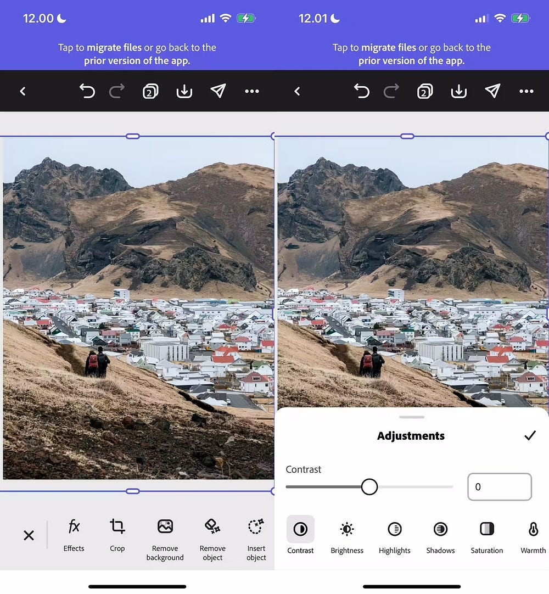The width and height of the screenshot is (549, 594).
Task: Tap the migrate files banner on left screen
Action: click(x=137, y=54)
